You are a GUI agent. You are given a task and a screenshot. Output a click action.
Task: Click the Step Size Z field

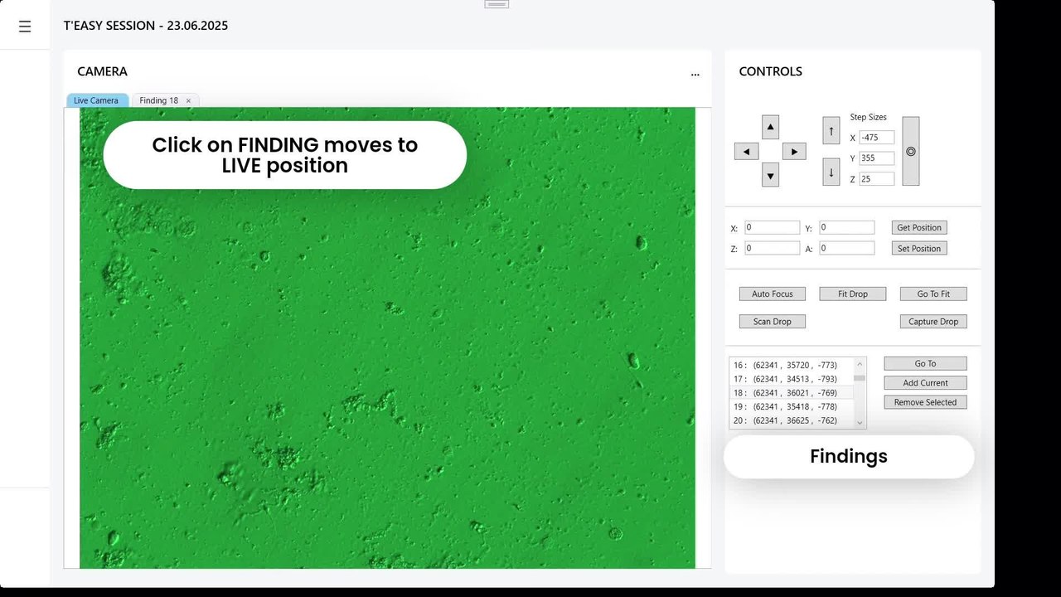876,179
